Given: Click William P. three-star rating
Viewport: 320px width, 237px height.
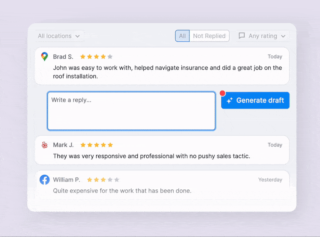Looking at the screenshot, I should (x=103, y=180).
